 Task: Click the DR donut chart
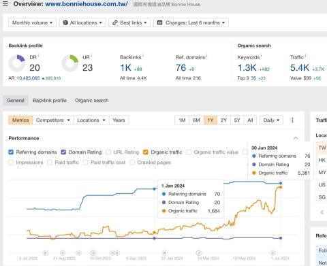17,63
